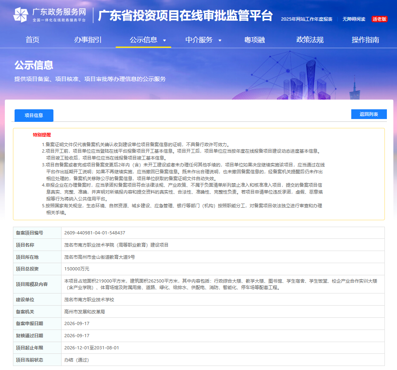Click the 办结（通过） status value
Viewport: 397px width, 370px height.
(x=76, y=360)
